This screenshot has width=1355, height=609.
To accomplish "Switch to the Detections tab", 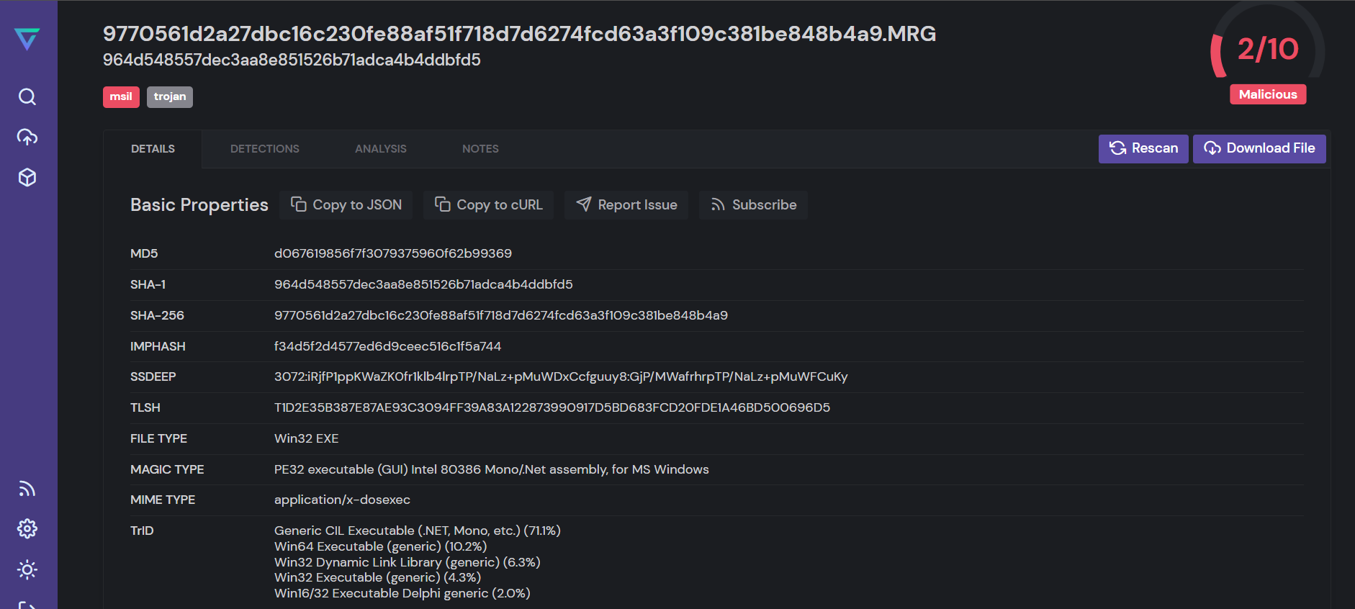I will pyautogui.click(x=265, y=149).
